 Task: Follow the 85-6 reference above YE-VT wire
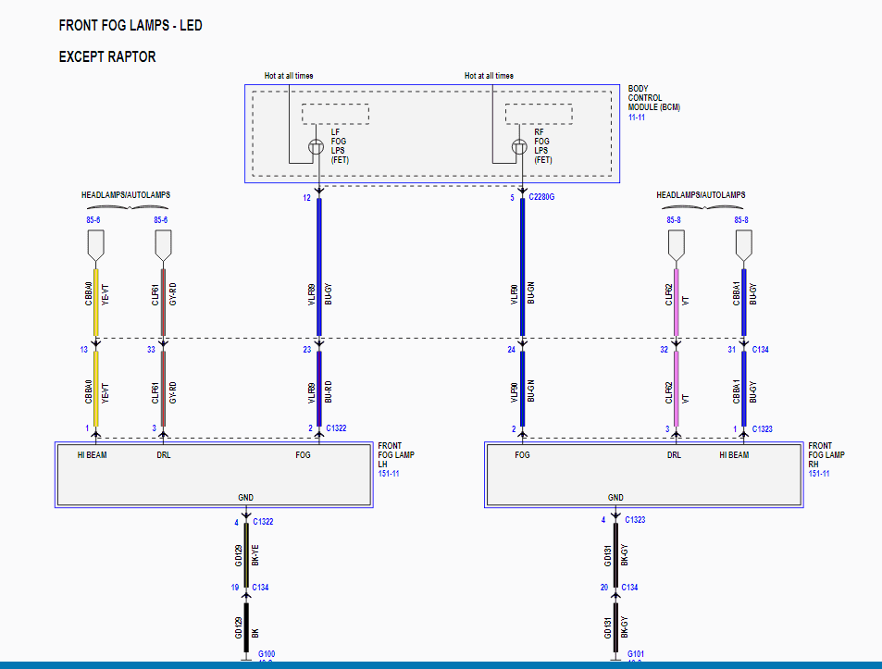(x=93, y=220)
